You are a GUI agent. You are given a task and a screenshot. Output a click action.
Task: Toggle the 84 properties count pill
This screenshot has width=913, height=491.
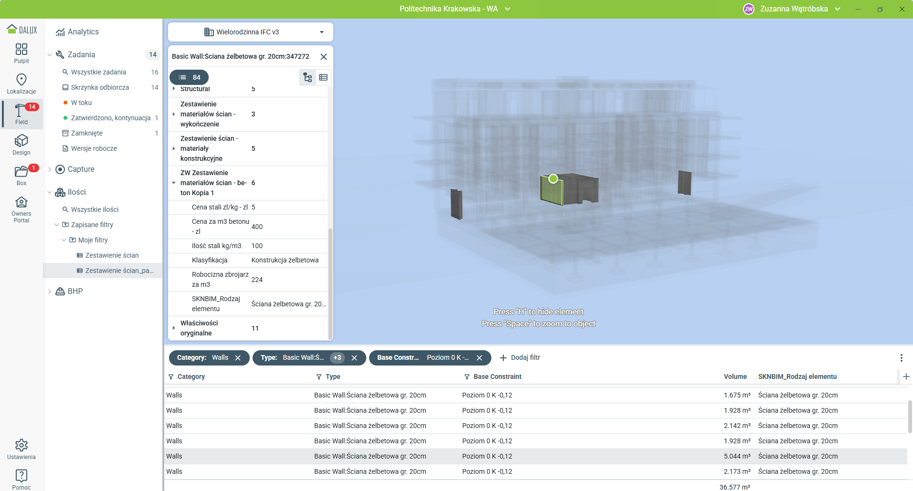pos(189,77)
